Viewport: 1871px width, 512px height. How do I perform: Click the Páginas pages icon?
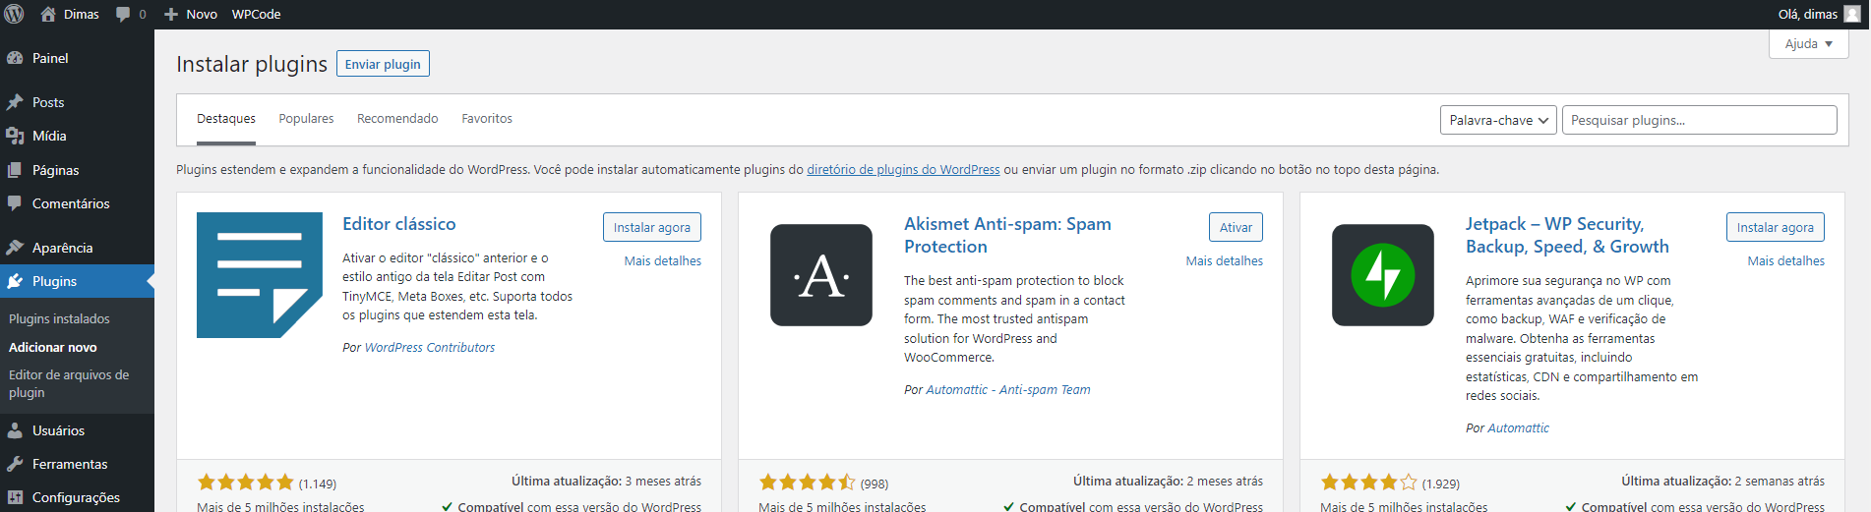tap(15, 170)
